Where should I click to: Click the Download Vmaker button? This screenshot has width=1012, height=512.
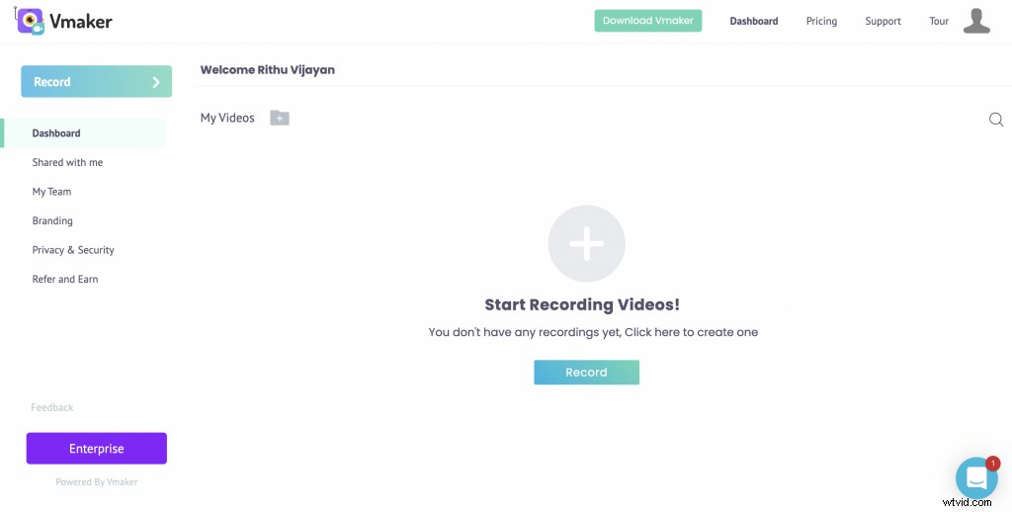coord(648,21)
